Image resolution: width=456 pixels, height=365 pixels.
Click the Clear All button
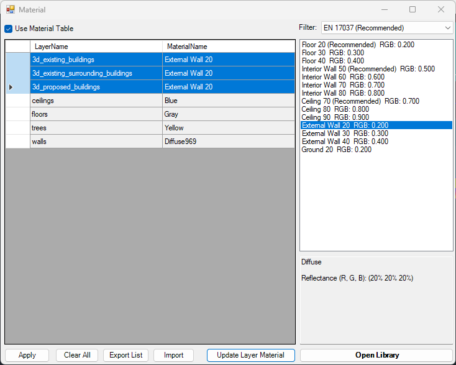[77, 355]
